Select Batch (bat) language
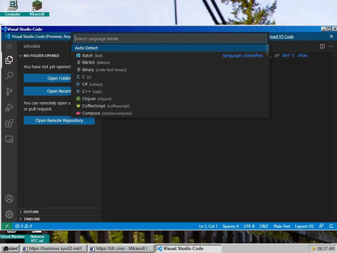337x253 pixels. click(x=169, y=55)
